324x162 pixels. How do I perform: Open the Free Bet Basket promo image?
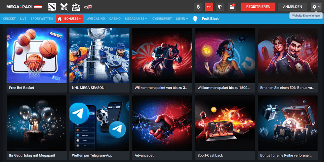click(37, 55)
